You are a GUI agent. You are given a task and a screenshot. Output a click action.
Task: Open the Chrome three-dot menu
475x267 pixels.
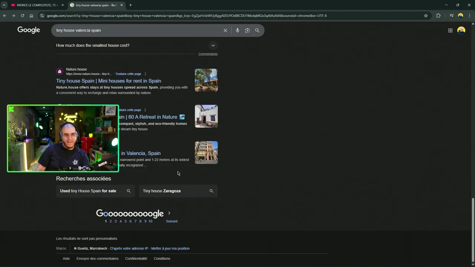click(x=469, y=16)
